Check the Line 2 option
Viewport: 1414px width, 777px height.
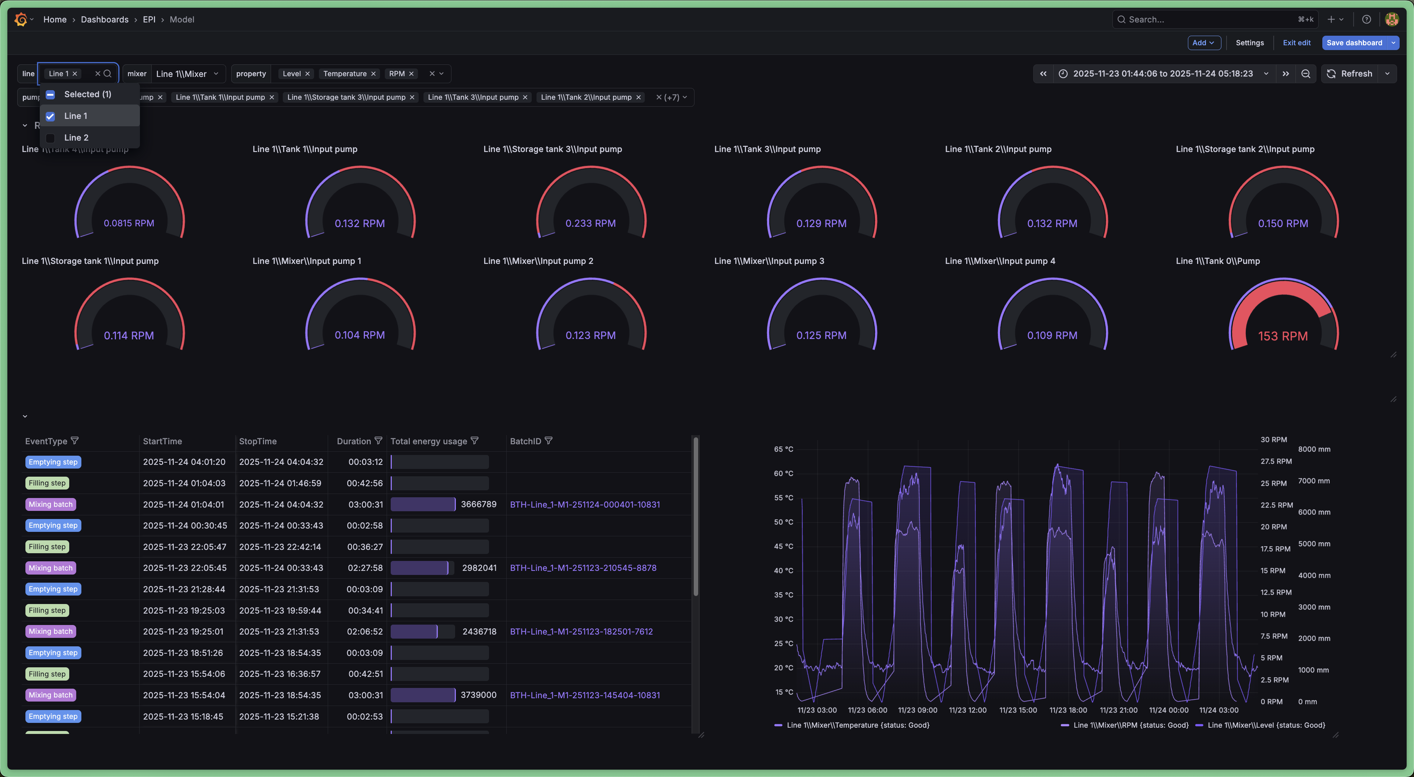tap(50, 138)
